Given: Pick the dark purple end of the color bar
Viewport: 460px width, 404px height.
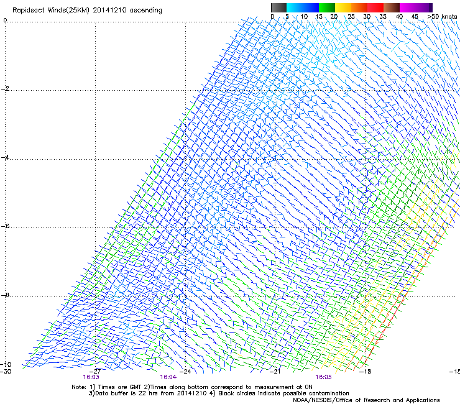Looking at the screenshot, I should coord(430,7).
